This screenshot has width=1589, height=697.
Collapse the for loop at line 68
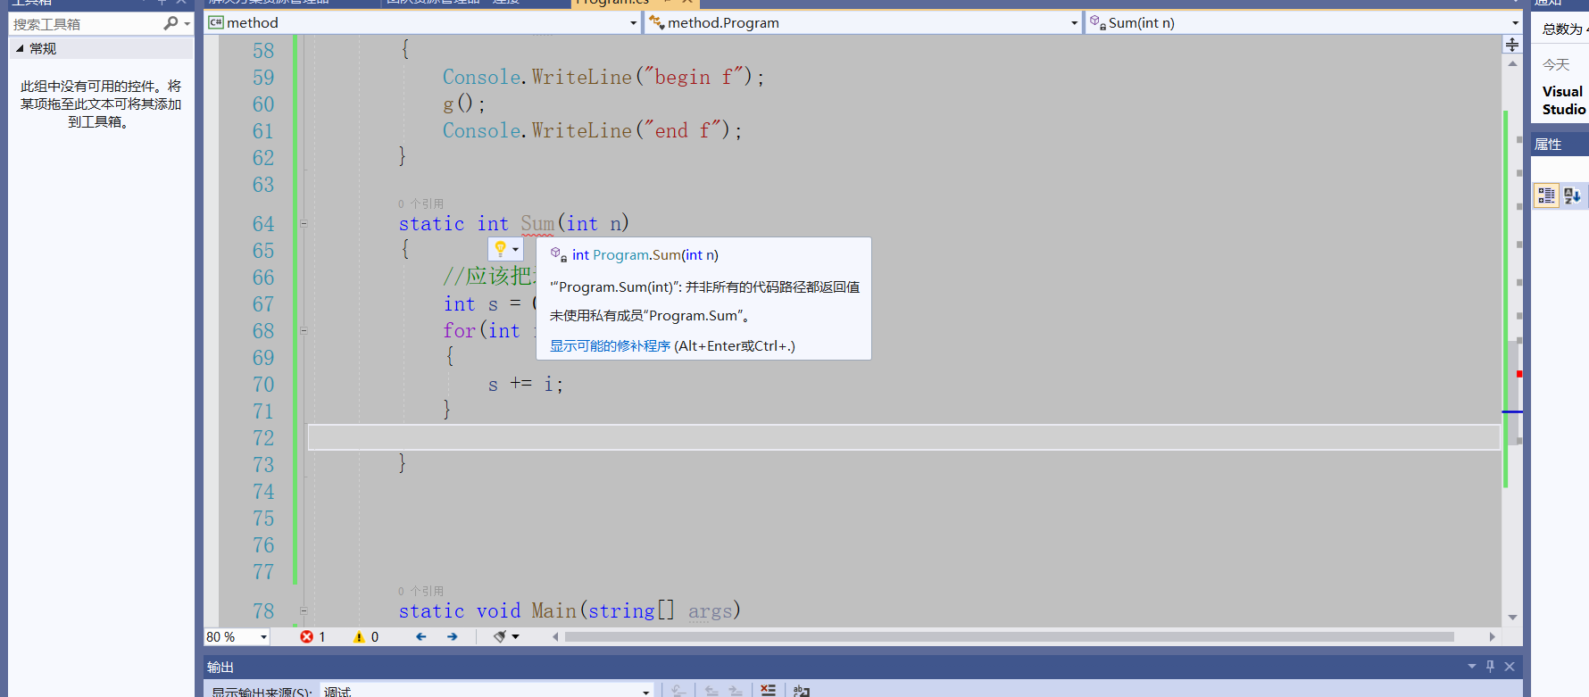pos(304,331)
